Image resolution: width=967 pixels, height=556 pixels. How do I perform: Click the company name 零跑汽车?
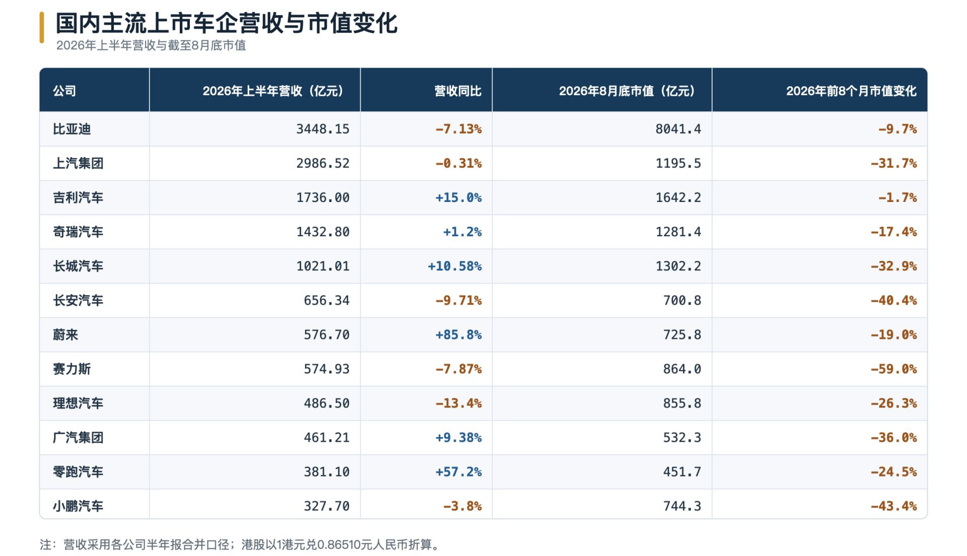[78, 471]
